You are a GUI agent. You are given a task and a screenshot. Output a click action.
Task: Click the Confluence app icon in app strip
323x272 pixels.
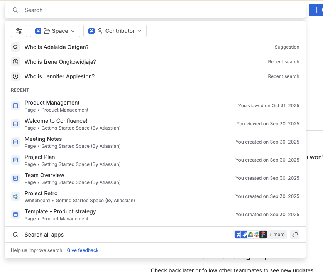point(238,235)
